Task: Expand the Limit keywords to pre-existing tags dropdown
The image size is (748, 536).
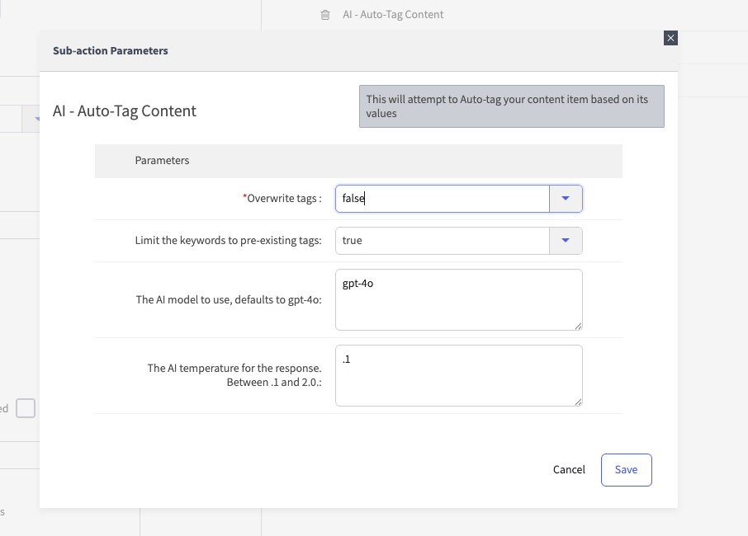Action: tap(566, 241)
